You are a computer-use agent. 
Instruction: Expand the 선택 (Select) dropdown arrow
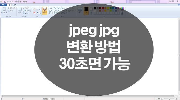coord(20,14)
